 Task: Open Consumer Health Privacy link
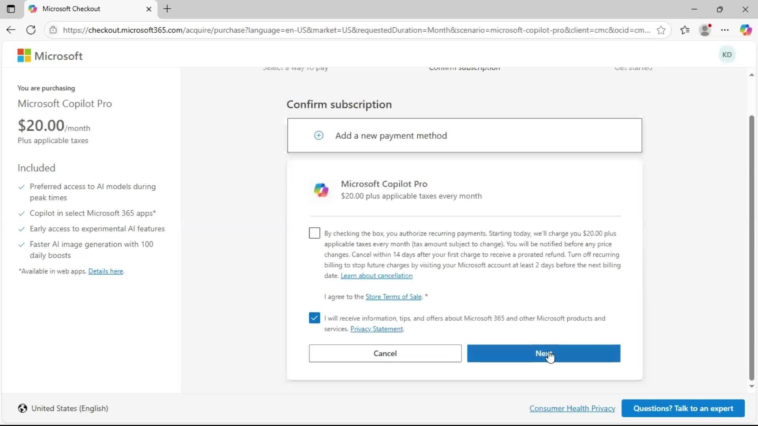(x=572, y=408)
